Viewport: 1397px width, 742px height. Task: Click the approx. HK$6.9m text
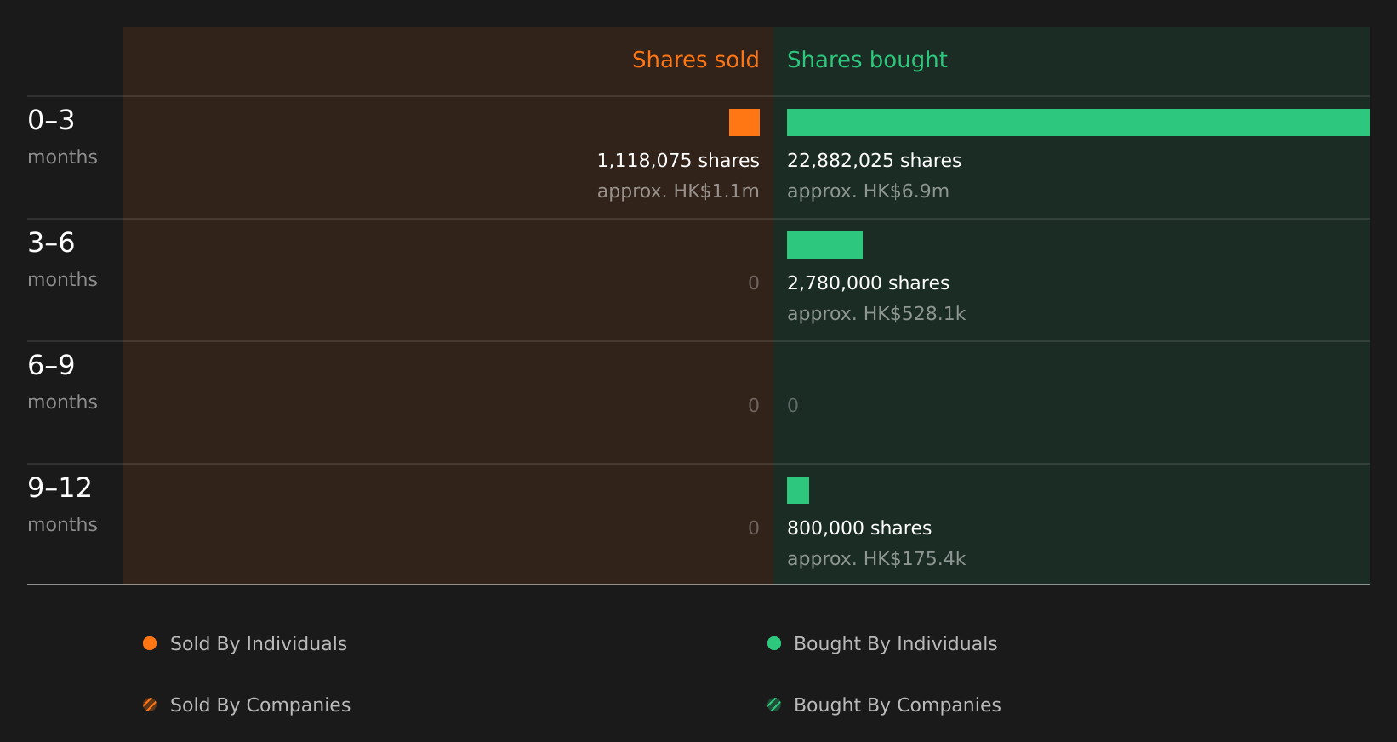(x=868, y=191)
